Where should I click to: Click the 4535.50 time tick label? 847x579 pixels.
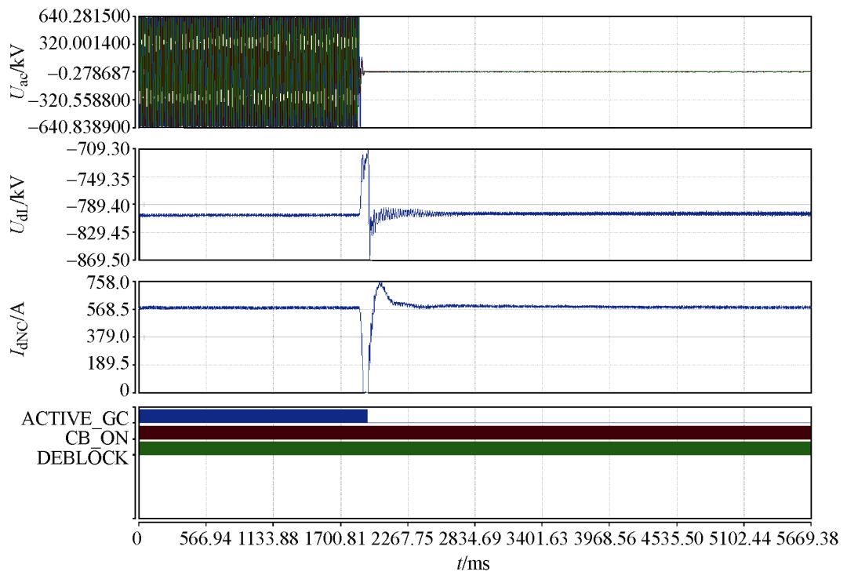click(672, 538)
